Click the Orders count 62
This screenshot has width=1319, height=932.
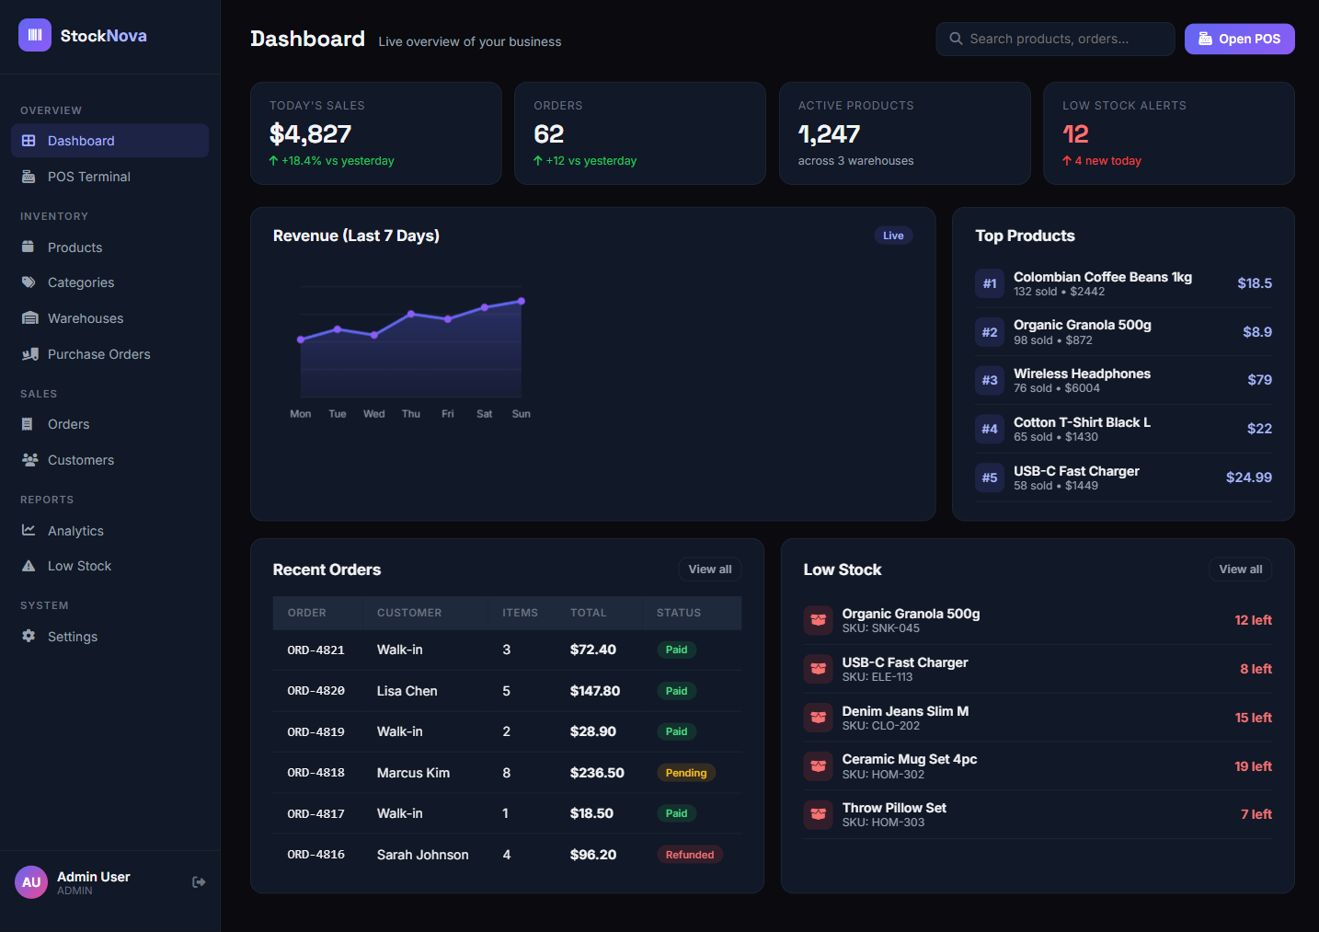point(548,134)
